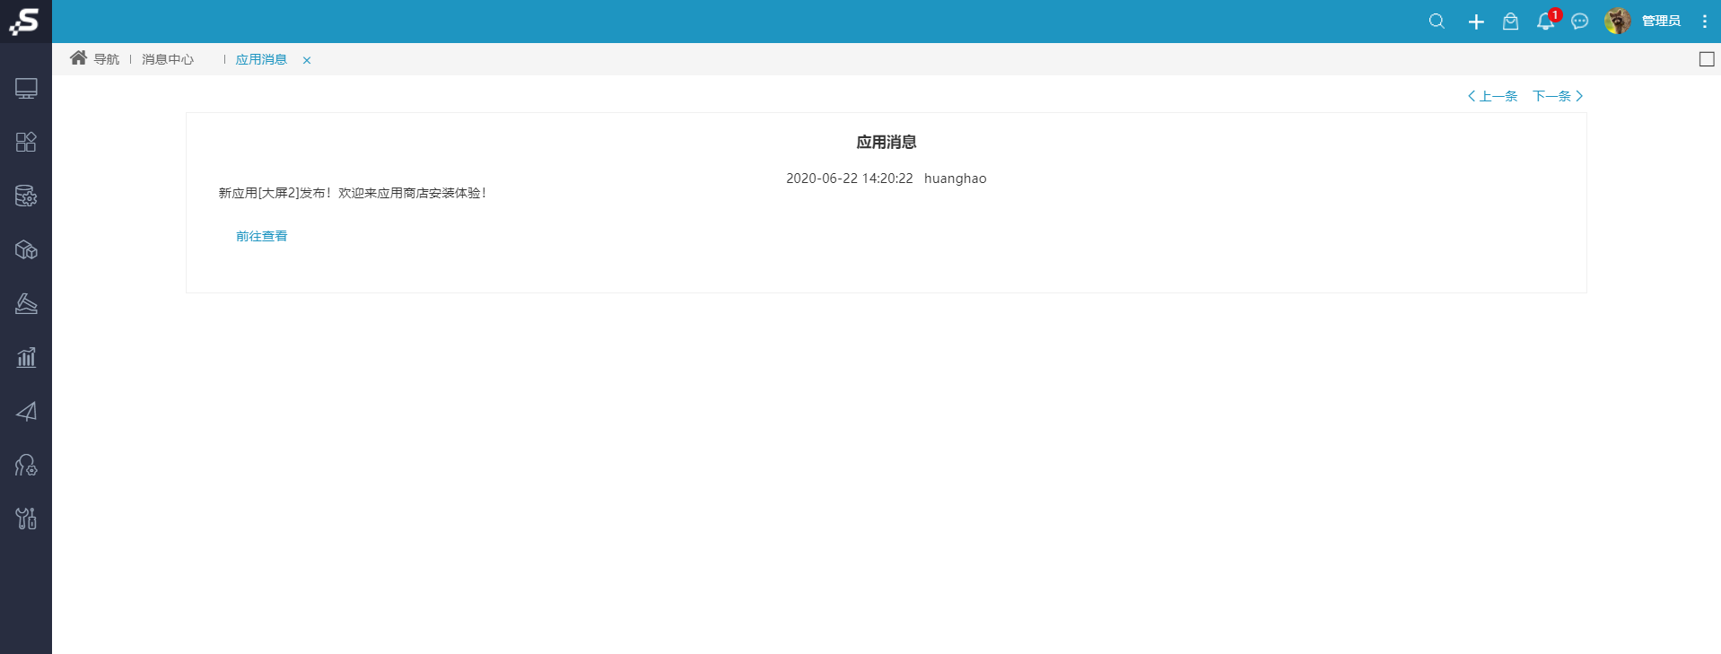Click the 前往查看 link
Viewport: 1721px width, 654px height.
[x=262, y=236]
